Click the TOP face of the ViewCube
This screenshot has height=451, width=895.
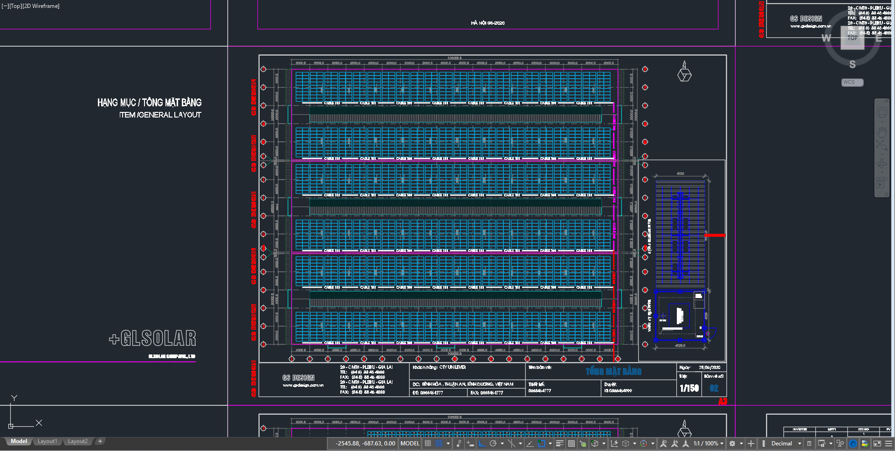click(852, 38)
